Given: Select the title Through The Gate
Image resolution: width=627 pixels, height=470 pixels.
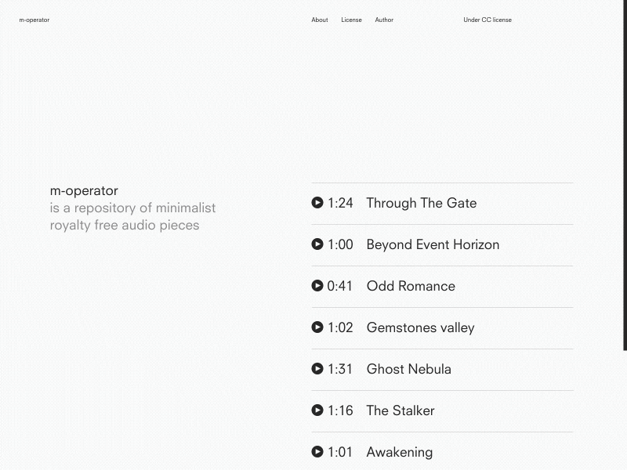Looking at the screenshot, I should click(x=422, y=203).
